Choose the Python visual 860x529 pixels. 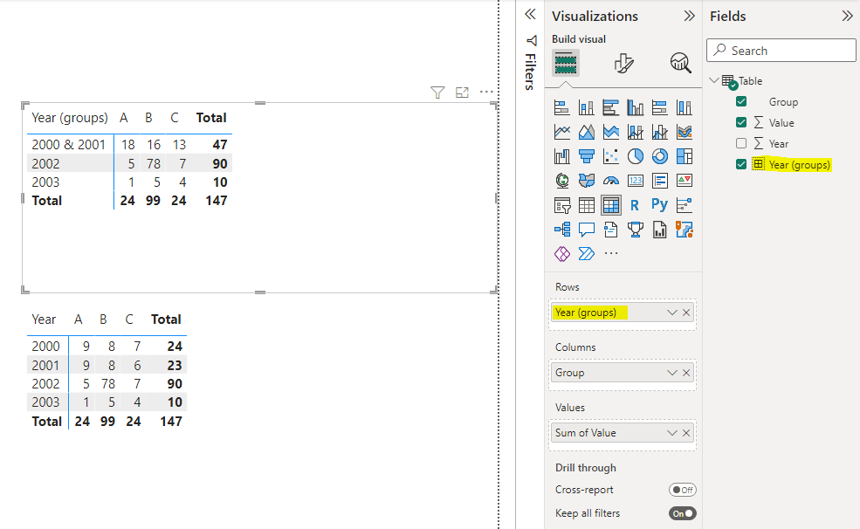[660, 205]
